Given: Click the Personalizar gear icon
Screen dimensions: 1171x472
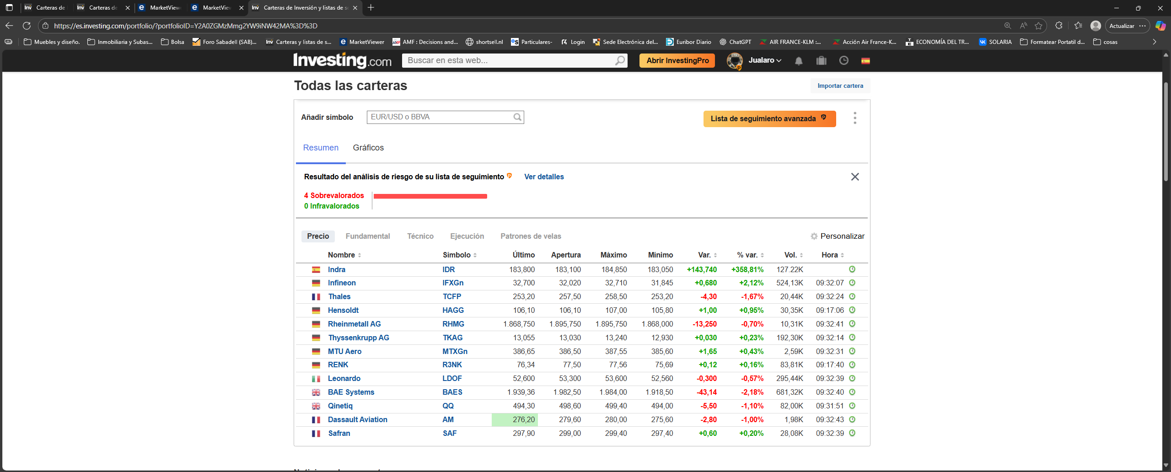Looking at the screenshot, I should 814,236.
